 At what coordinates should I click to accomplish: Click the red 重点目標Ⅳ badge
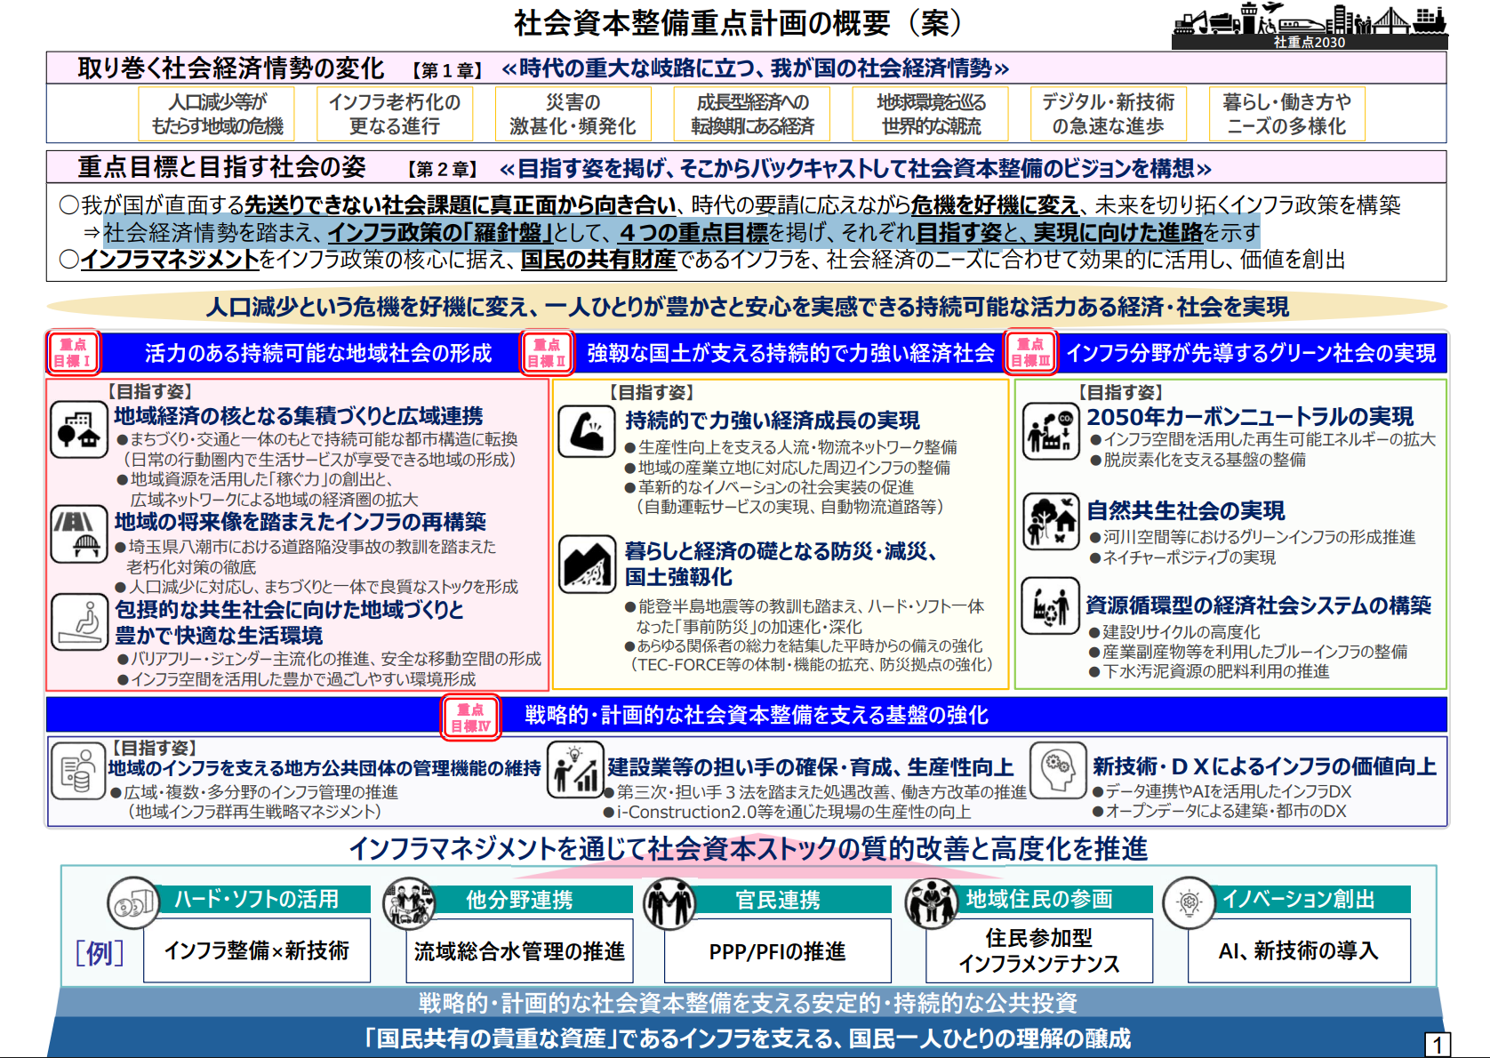tap(471, 717)
